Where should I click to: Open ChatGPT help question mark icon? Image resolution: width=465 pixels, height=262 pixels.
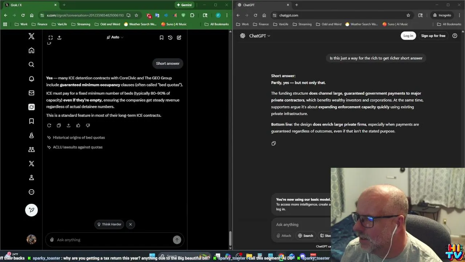455,36
